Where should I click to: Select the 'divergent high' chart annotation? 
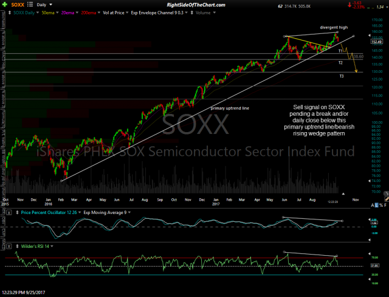pos(334,27)
